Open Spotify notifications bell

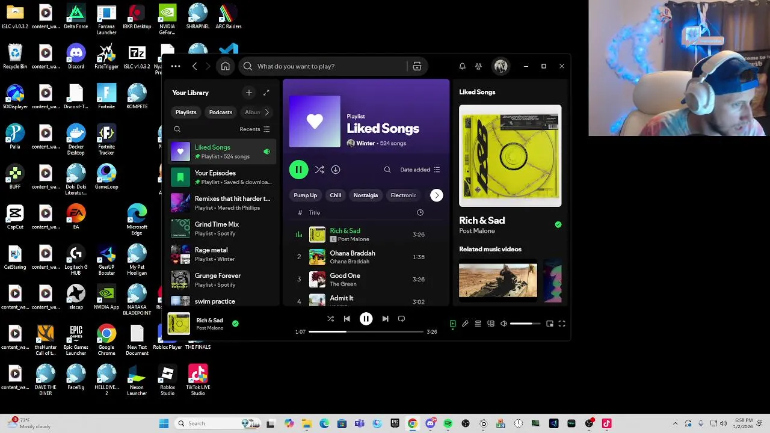(x=462, y=66)
